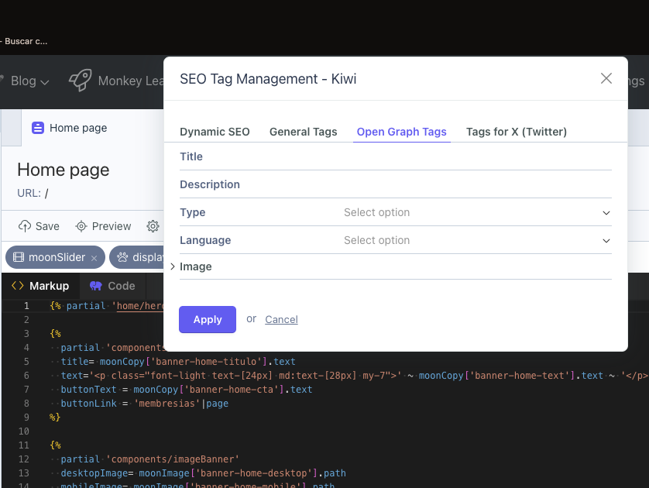
Task: Click the paw icon on display chip
Action: 122,257
